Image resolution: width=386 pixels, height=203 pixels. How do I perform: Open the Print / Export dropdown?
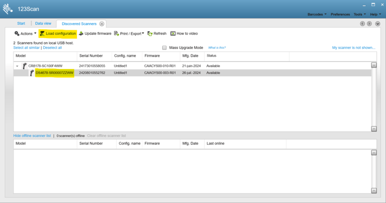tap(129, 34)
